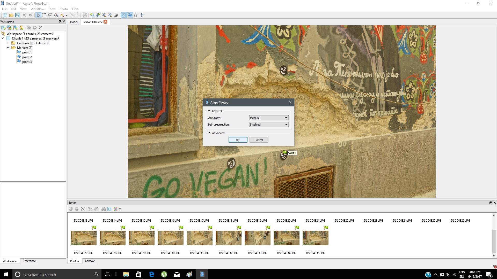Image resolution: width=497 pixels, height=279 pixels.
Task: Enable cameras icon in Photos toolbar
Action: pos(71,209)
